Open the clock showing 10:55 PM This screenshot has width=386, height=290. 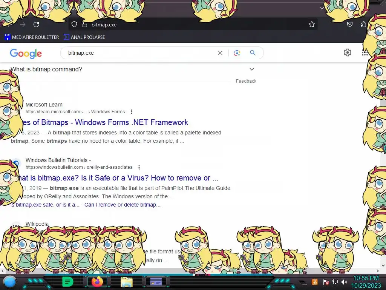(366, 282)
